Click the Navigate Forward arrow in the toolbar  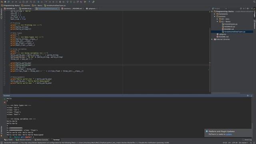click(x=42, y=2)
